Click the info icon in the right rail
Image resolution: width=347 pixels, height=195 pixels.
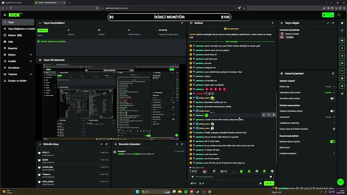342,23
